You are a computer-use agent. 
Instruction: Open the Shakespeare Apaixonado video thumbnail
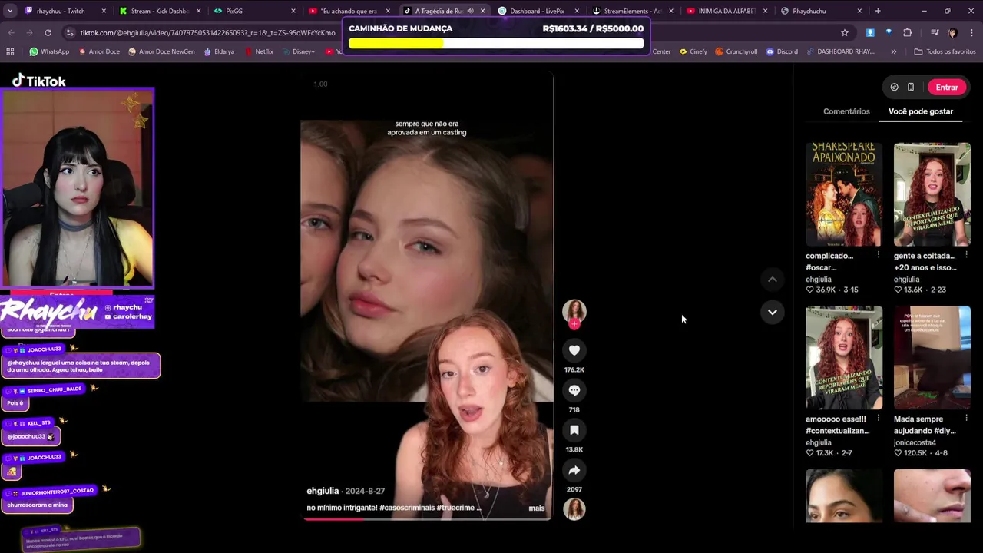(844, 194)
